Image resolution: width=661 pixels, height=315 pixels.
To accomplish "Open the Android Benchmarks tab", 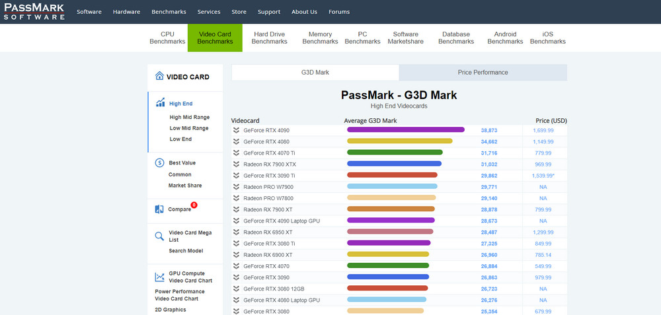I will click(505, 38).
